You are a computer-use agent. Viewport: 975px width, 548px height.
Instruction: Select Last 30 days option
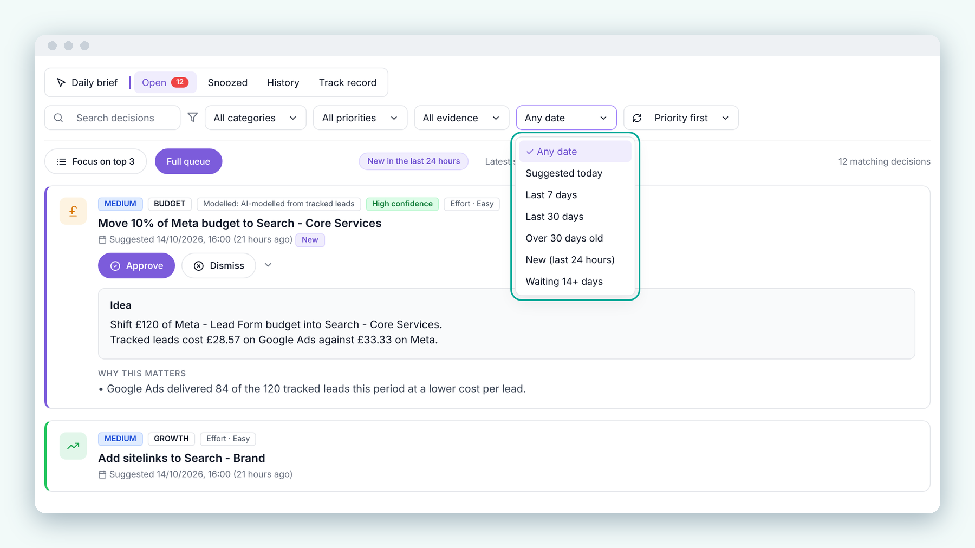(575, 217)
